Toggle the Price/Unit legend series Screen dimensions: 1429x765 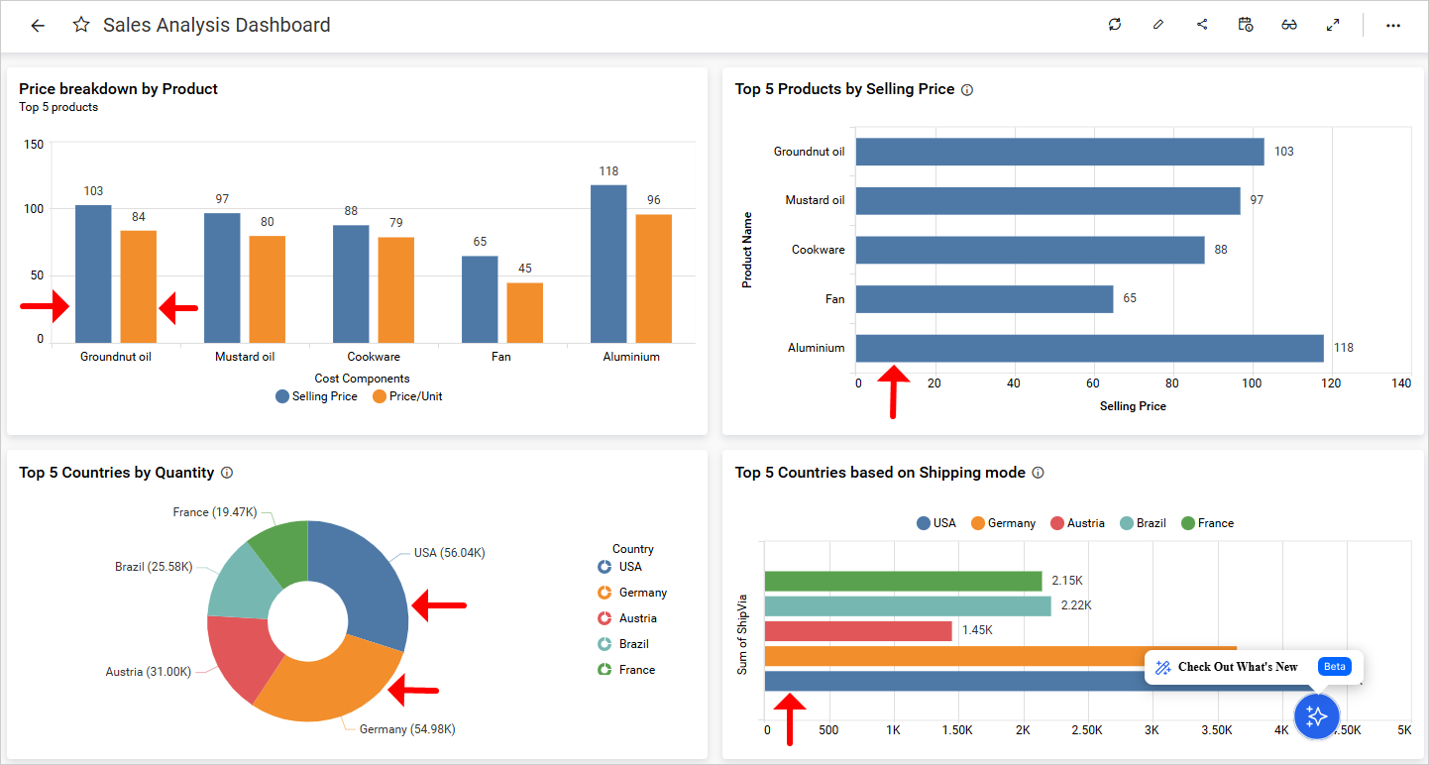click(407, 396)
